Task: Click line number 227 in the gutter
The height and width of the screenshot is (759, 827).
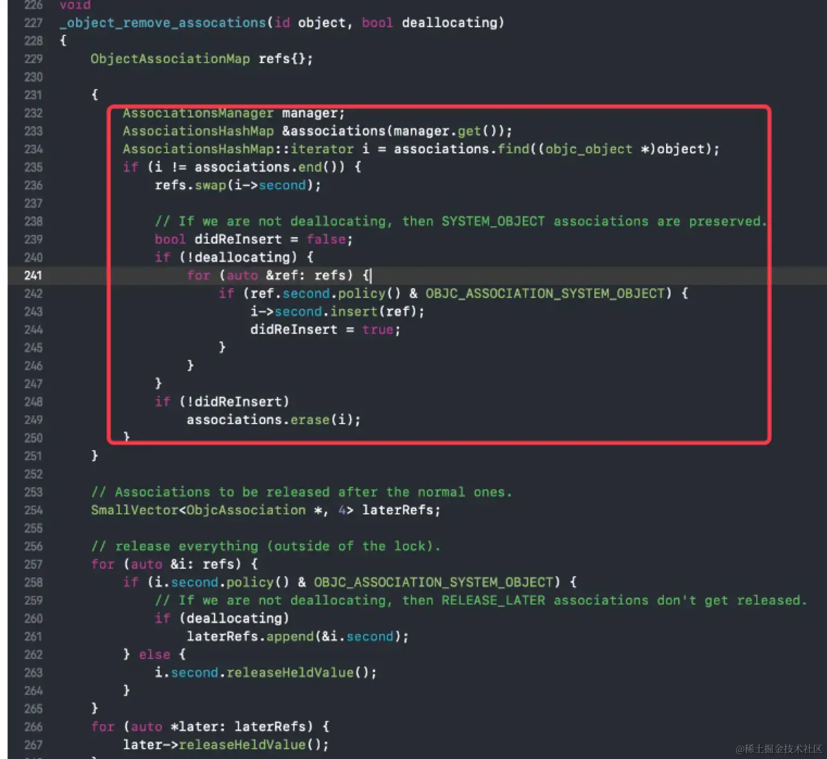Action: [33, 23]
